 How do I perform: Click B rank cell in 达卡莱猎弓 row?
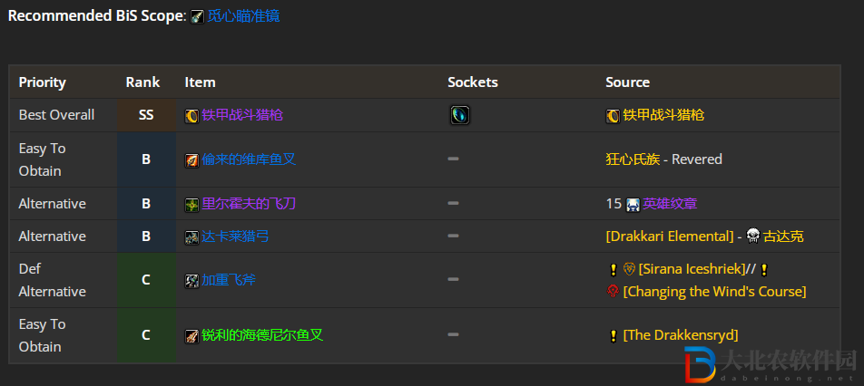(x=147, y=236)
